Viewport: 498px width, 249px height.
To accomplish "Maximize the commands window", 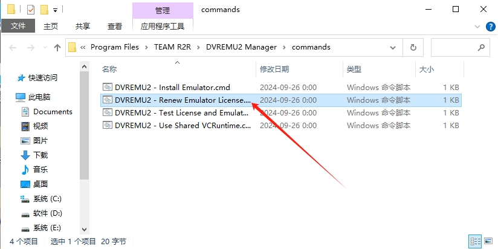I will (456, 10).
